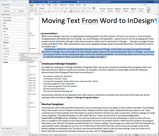Apply Clear Formatting in Styles list
The height and width of the screenshot is (136, 159).
(x=14, y=17)
